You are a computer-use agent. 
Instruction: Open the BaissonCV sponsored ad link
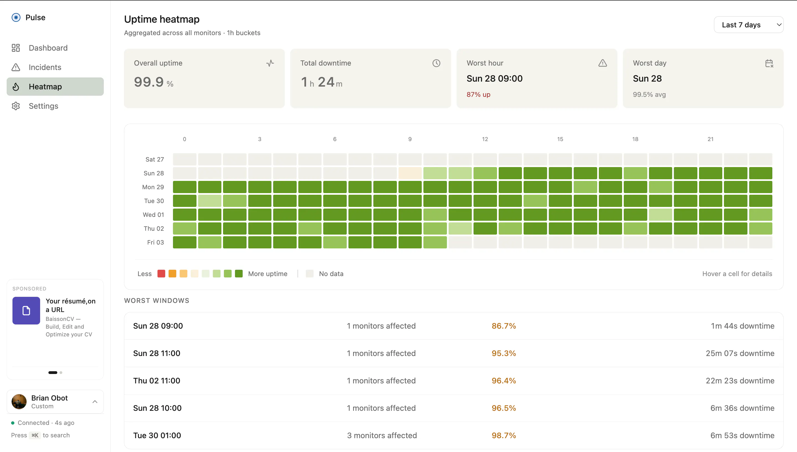coord(55,317)
